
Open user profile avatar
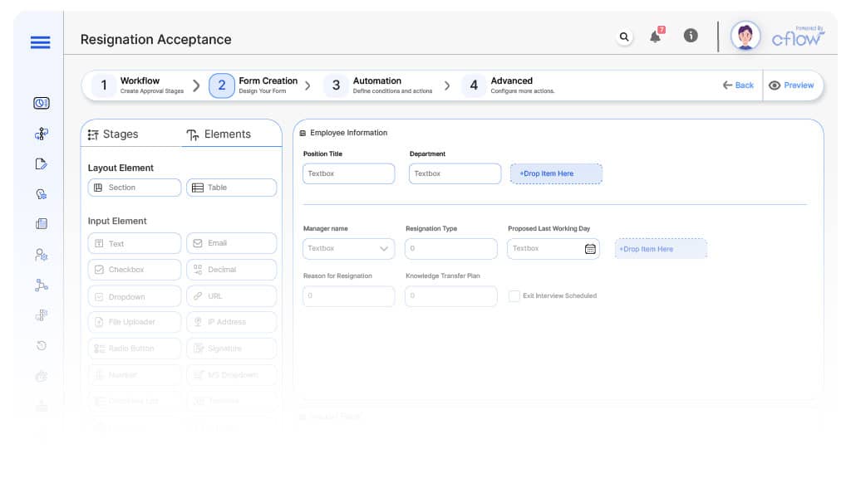coord(745,37)
